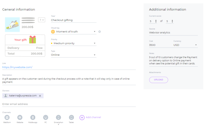Expand the Visual tag dropdown
The width and height of the screenshot is (205, 130).
(x=94, y=32)
